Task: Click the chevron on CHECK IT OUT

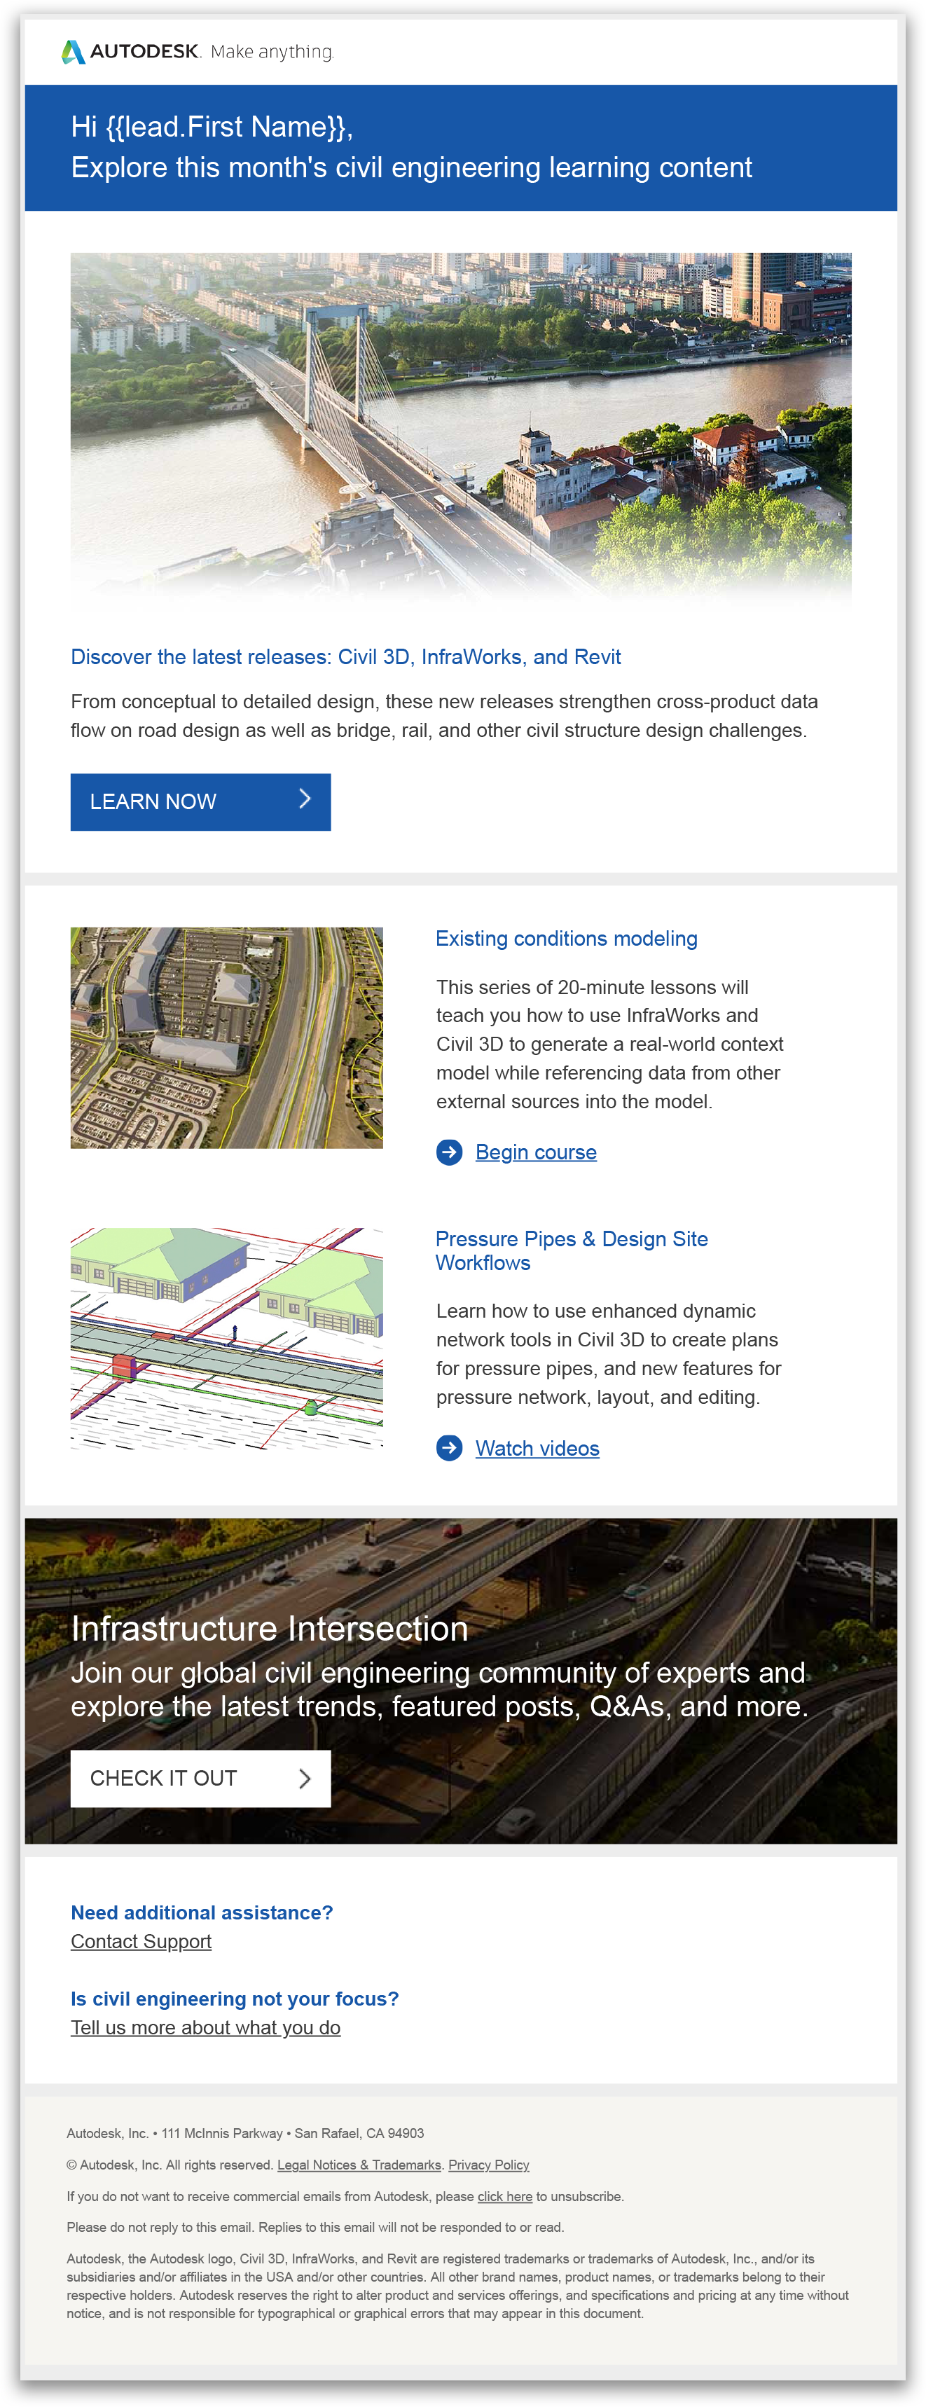Action: point(305,1778)
